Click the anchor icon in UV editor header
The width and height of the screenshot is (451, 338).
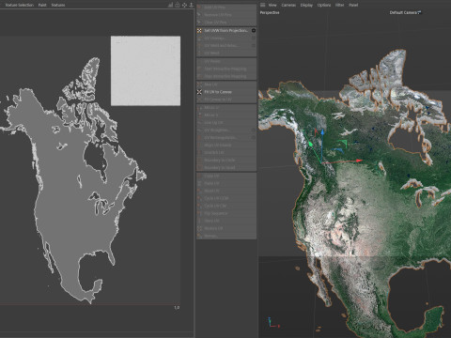[x=191, y=5]
